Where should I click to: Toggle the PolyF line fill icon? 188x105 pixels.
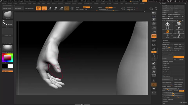[x=154, y=76]
